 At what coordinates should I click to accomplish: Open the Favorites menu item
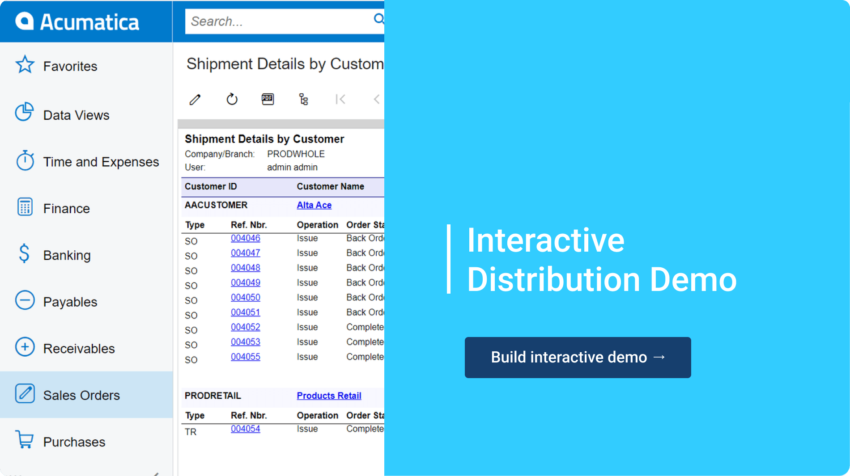(70, 66)
